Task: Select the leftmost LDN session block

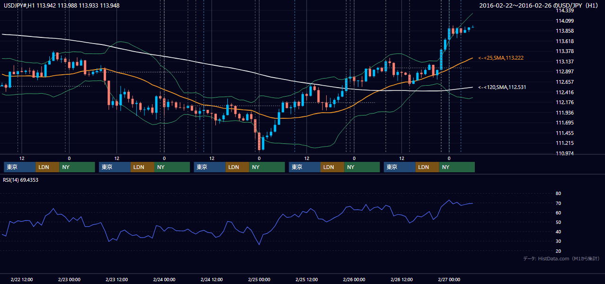Action: click(47, 167)
